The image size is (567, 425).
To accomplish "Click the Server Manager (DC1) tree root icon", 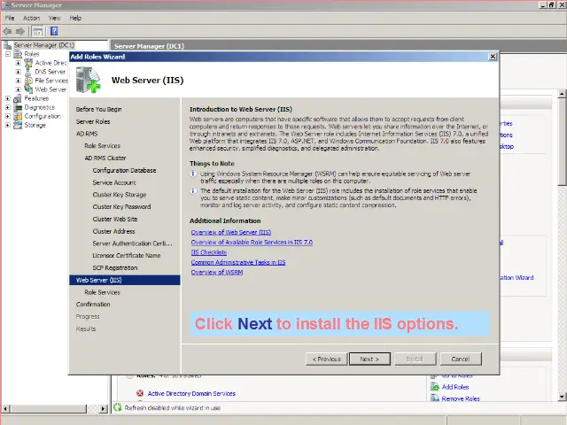I will (8, 45).
